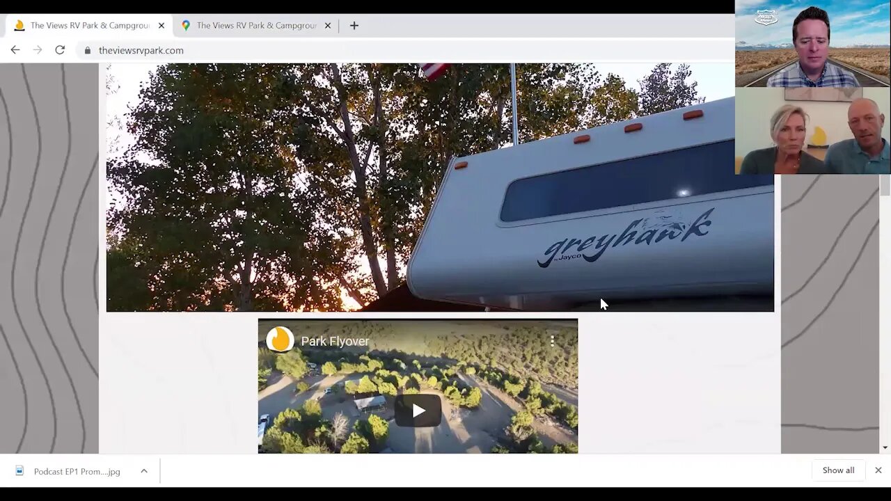The image size is (891, 501).
Task: Open Park Flyover video more options menu
Action: tap(553, 341)
